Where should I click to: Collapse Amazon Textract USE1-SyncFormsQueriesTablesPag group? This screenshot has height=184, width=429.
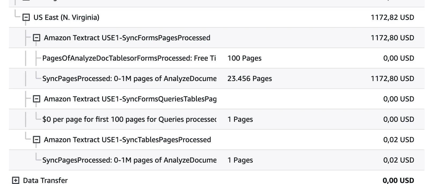point(36,99)
